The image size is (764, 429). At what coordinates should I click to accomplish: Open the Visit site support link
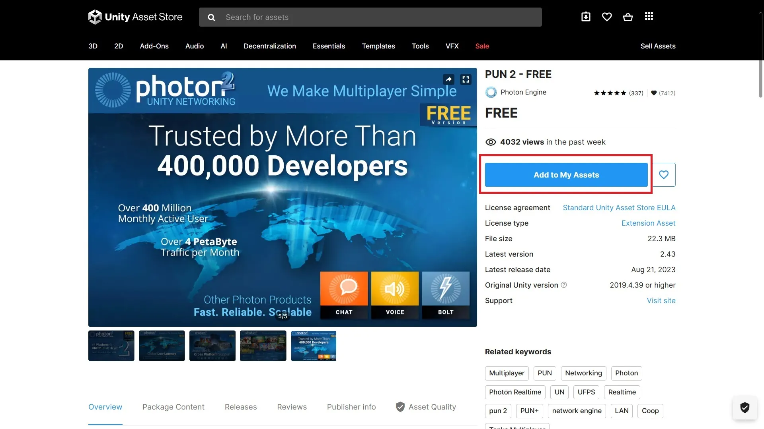(661, 301)
